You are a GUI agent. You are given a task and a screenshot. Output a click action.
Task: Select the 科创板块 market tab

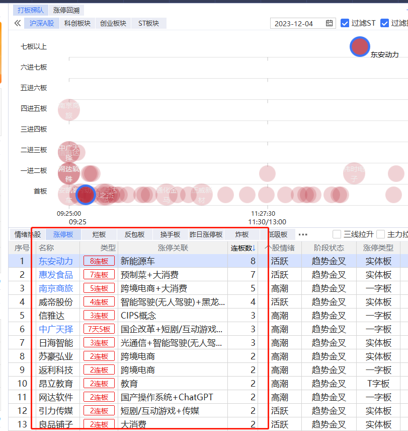(77, 23)
